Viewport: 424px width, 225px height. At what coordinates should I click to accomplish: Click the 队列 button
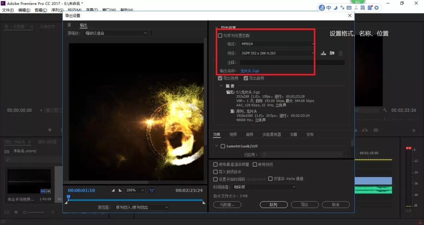[x=274, y=205]
